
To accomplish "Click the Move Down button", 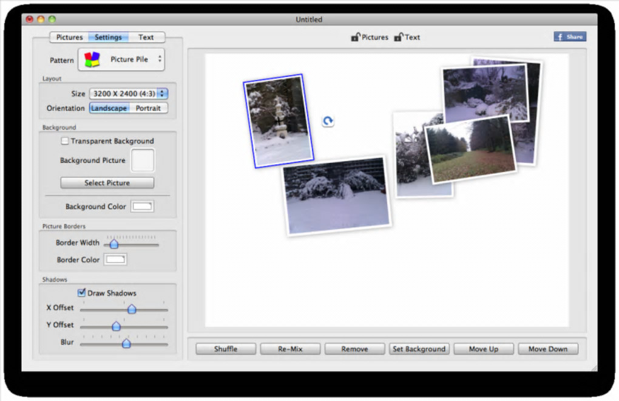I will [547, 349].
